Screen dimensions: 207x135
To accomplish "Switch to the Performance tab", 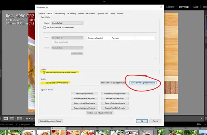I will point(90,13).
